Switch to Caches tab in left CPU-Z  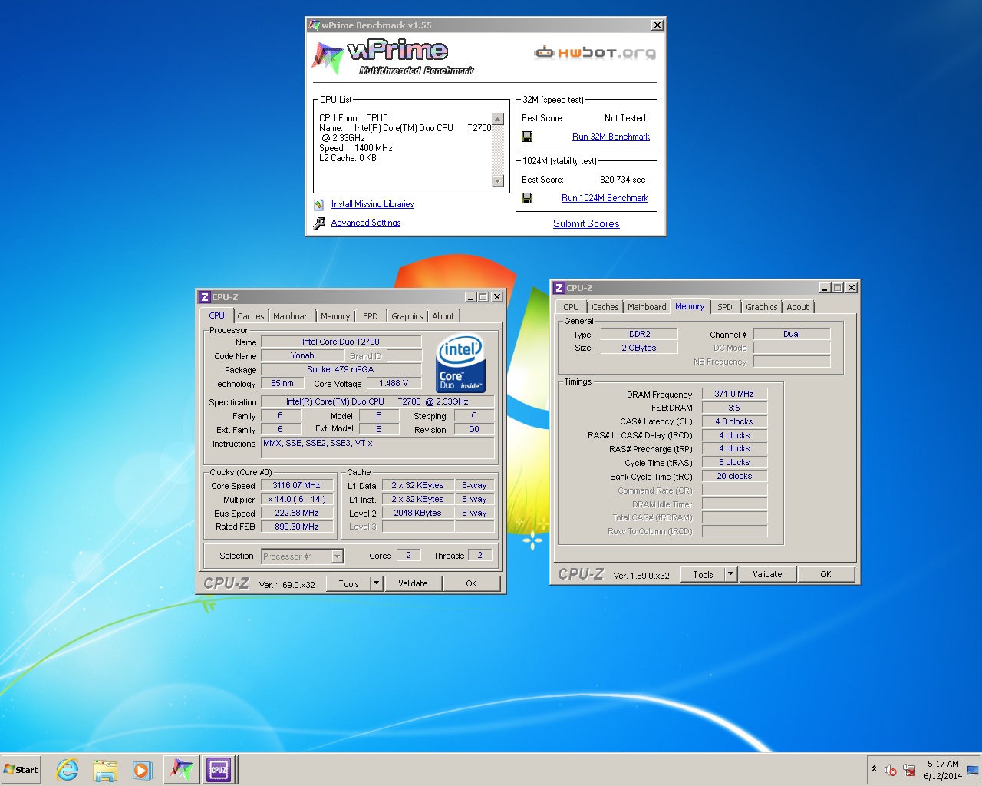(250, 316)
